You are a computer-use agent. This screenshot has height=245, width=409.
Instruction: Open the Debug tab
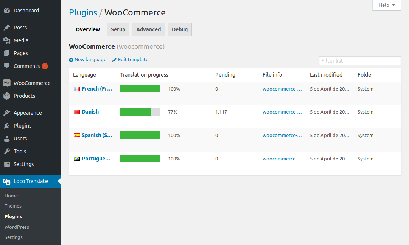click(179, 29)
